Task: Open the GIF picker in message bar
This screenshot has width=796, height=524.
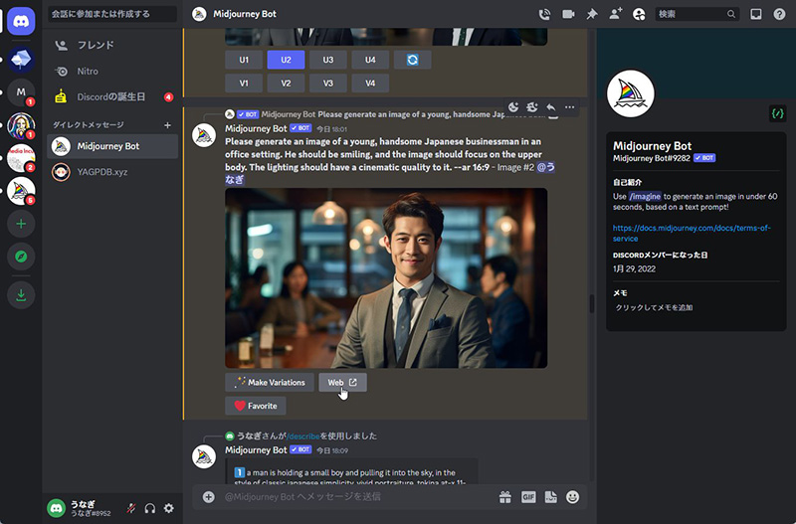Action: pos(528,496)
